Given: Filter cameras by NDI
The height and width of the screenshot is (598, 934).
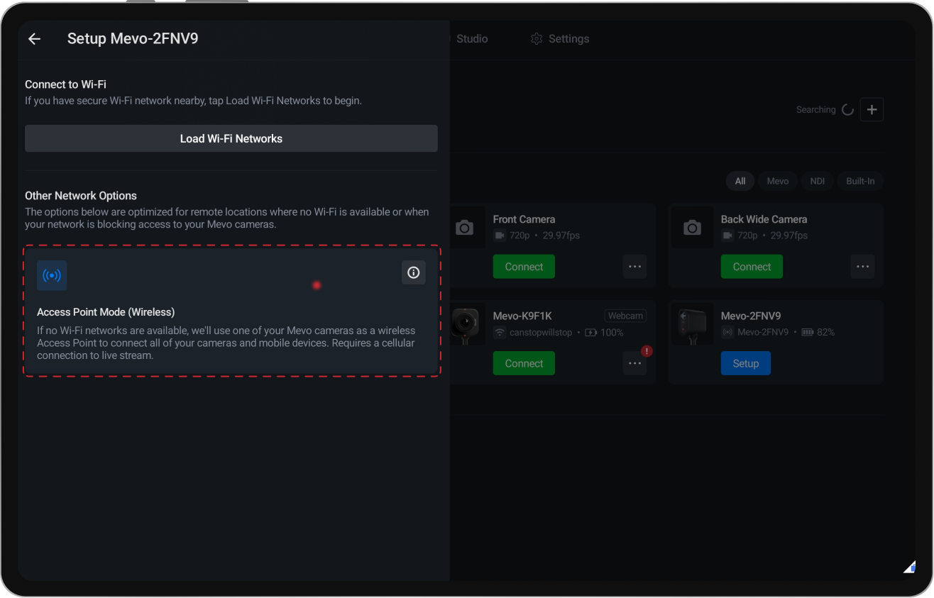Looking at the screenshot, I should pyautogui.click(x=818, y=181).
